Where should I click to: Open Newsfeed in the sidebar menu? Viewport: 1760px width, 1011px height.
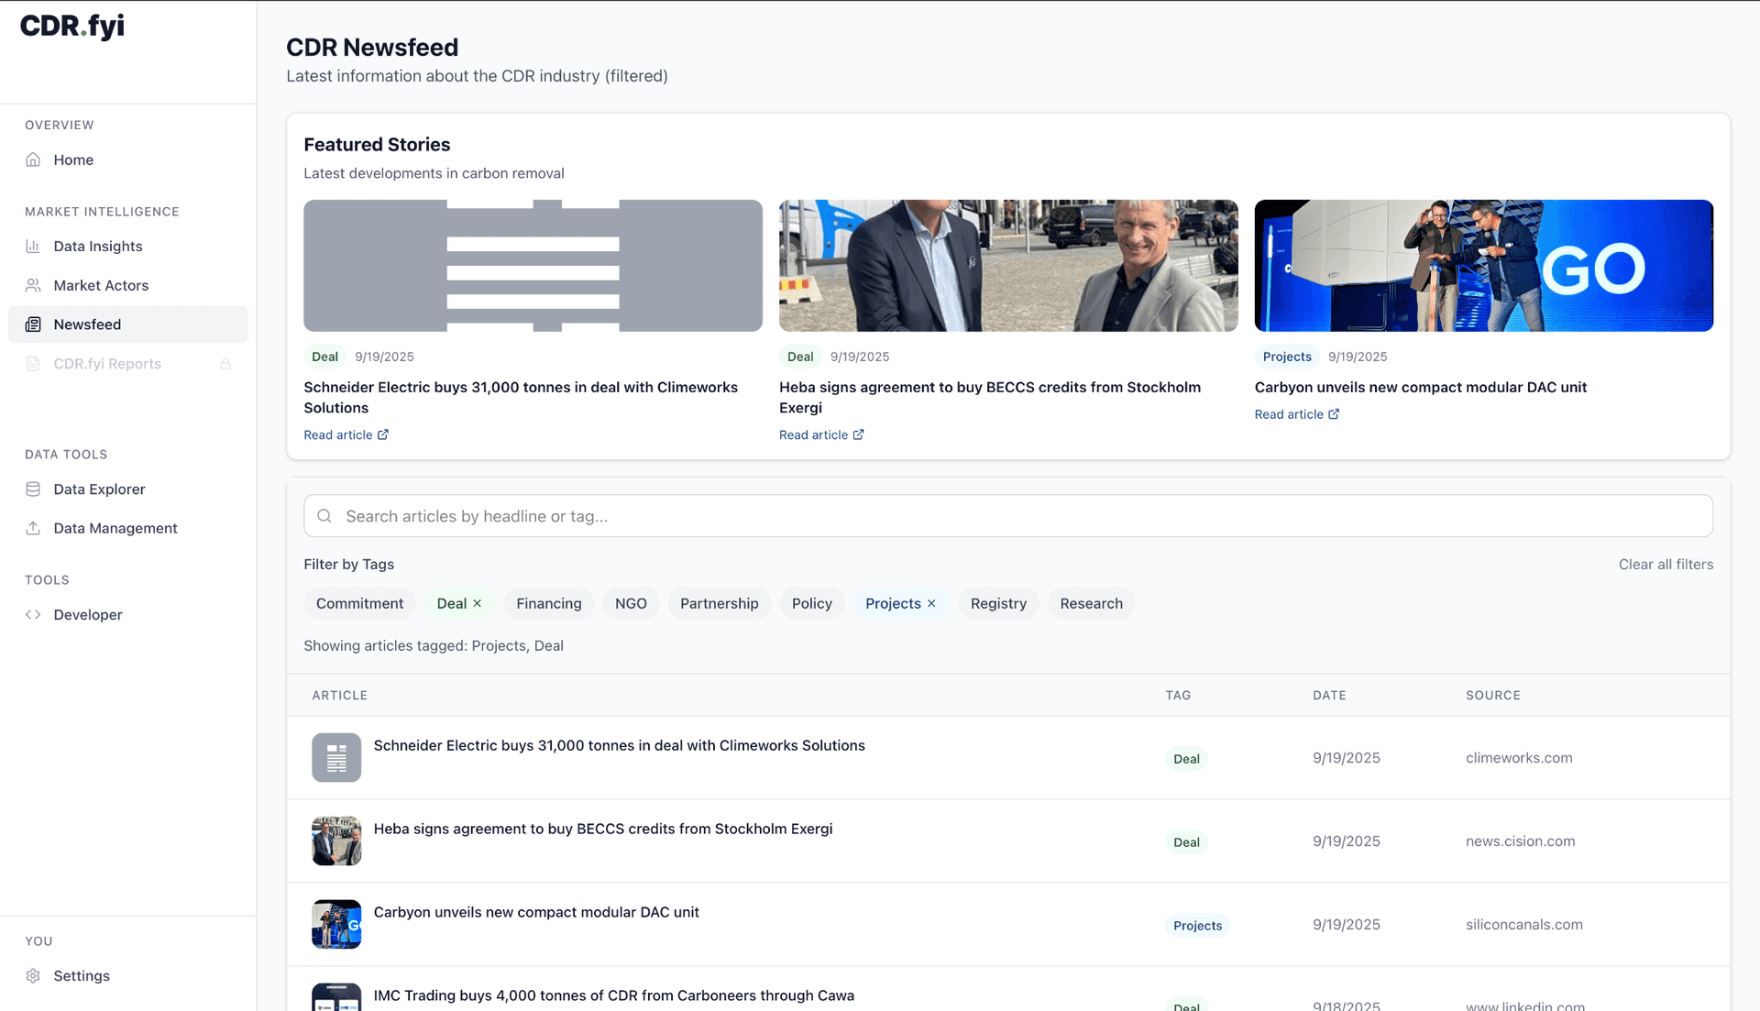tap(87, 324)
